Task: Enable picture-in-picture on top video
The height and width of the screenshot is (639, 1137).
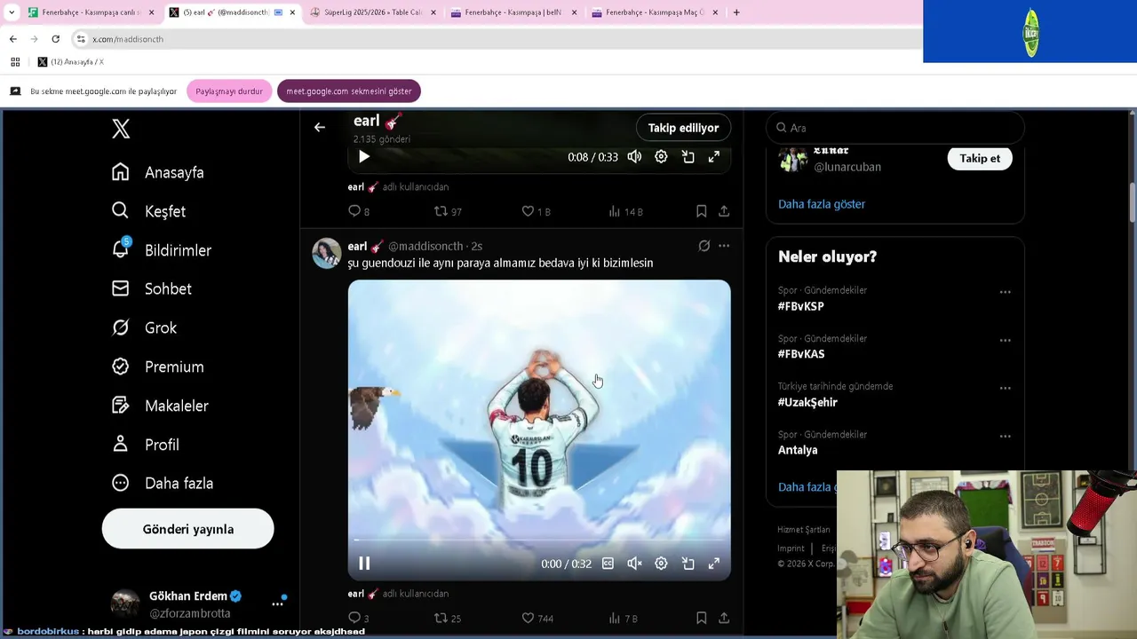Action: 688,156
